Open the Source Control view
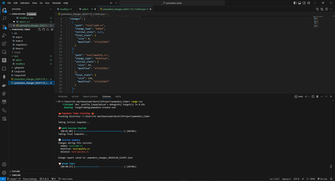The width and height of the screenshot is (335, 181). click(x=4, y=27)
